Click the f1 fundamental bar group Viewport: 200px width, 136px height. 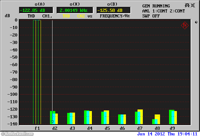pos(37,72)
